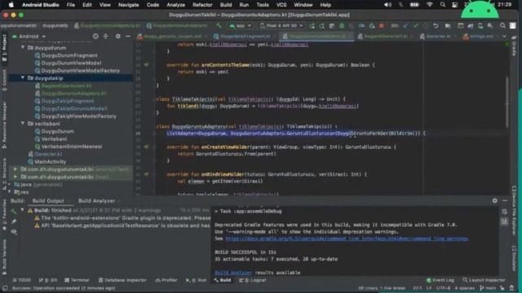522x293 pixels.
Task: Open the Event Log
Action: pyautogui.click(x=440, y=280)
